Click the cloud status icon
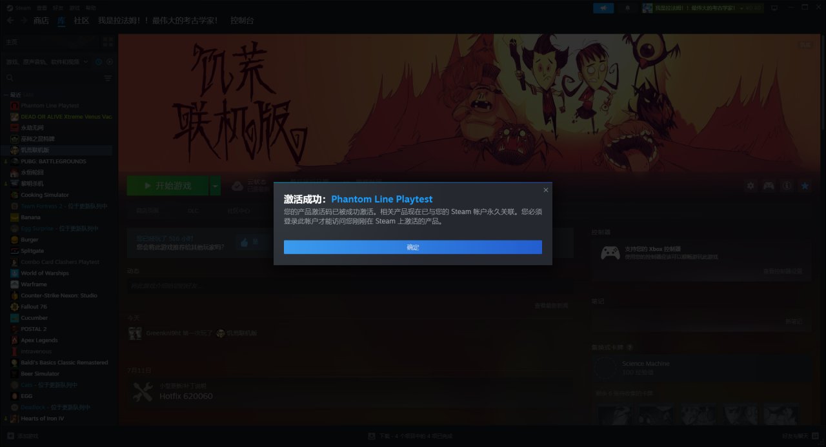 coord(237,186)
